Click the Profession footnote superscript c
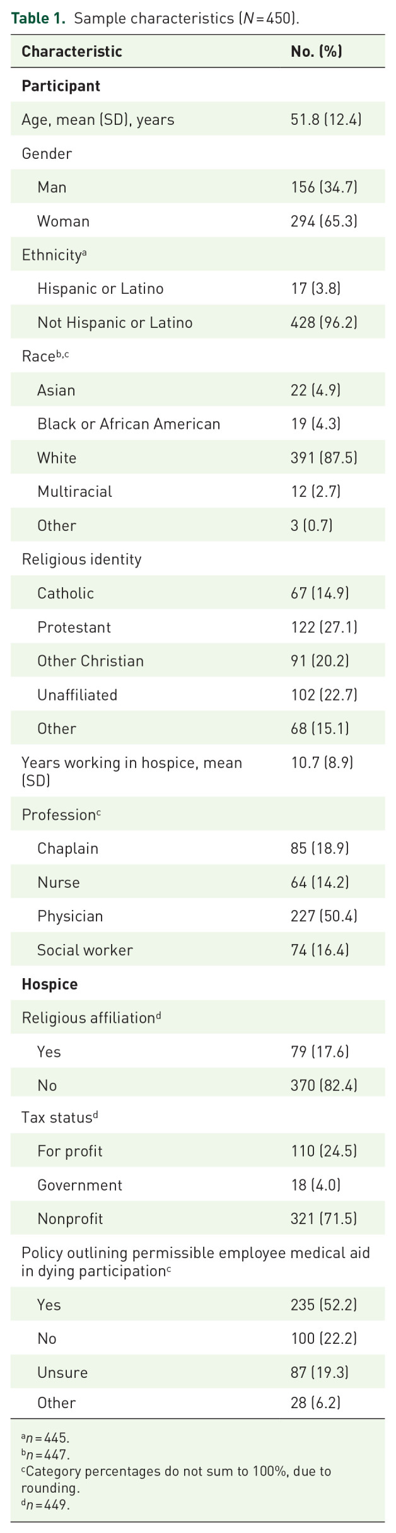Screen dimensions: 396x1533 (99, 812)
